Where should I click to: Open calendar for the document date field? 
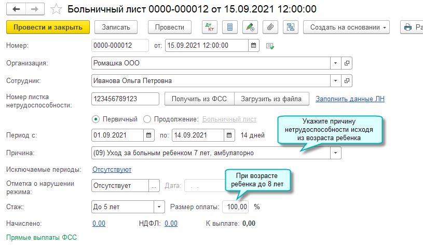[x=254, y=45]
